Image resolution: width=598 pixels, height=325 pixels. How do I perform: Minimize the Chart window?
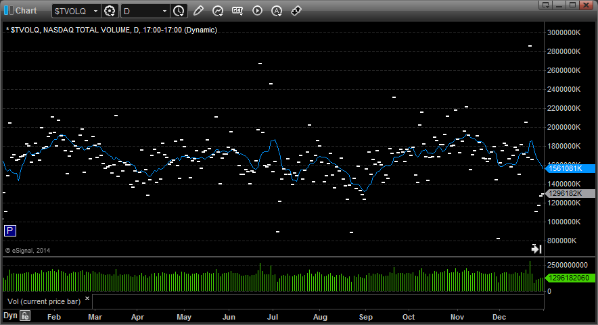559,5
